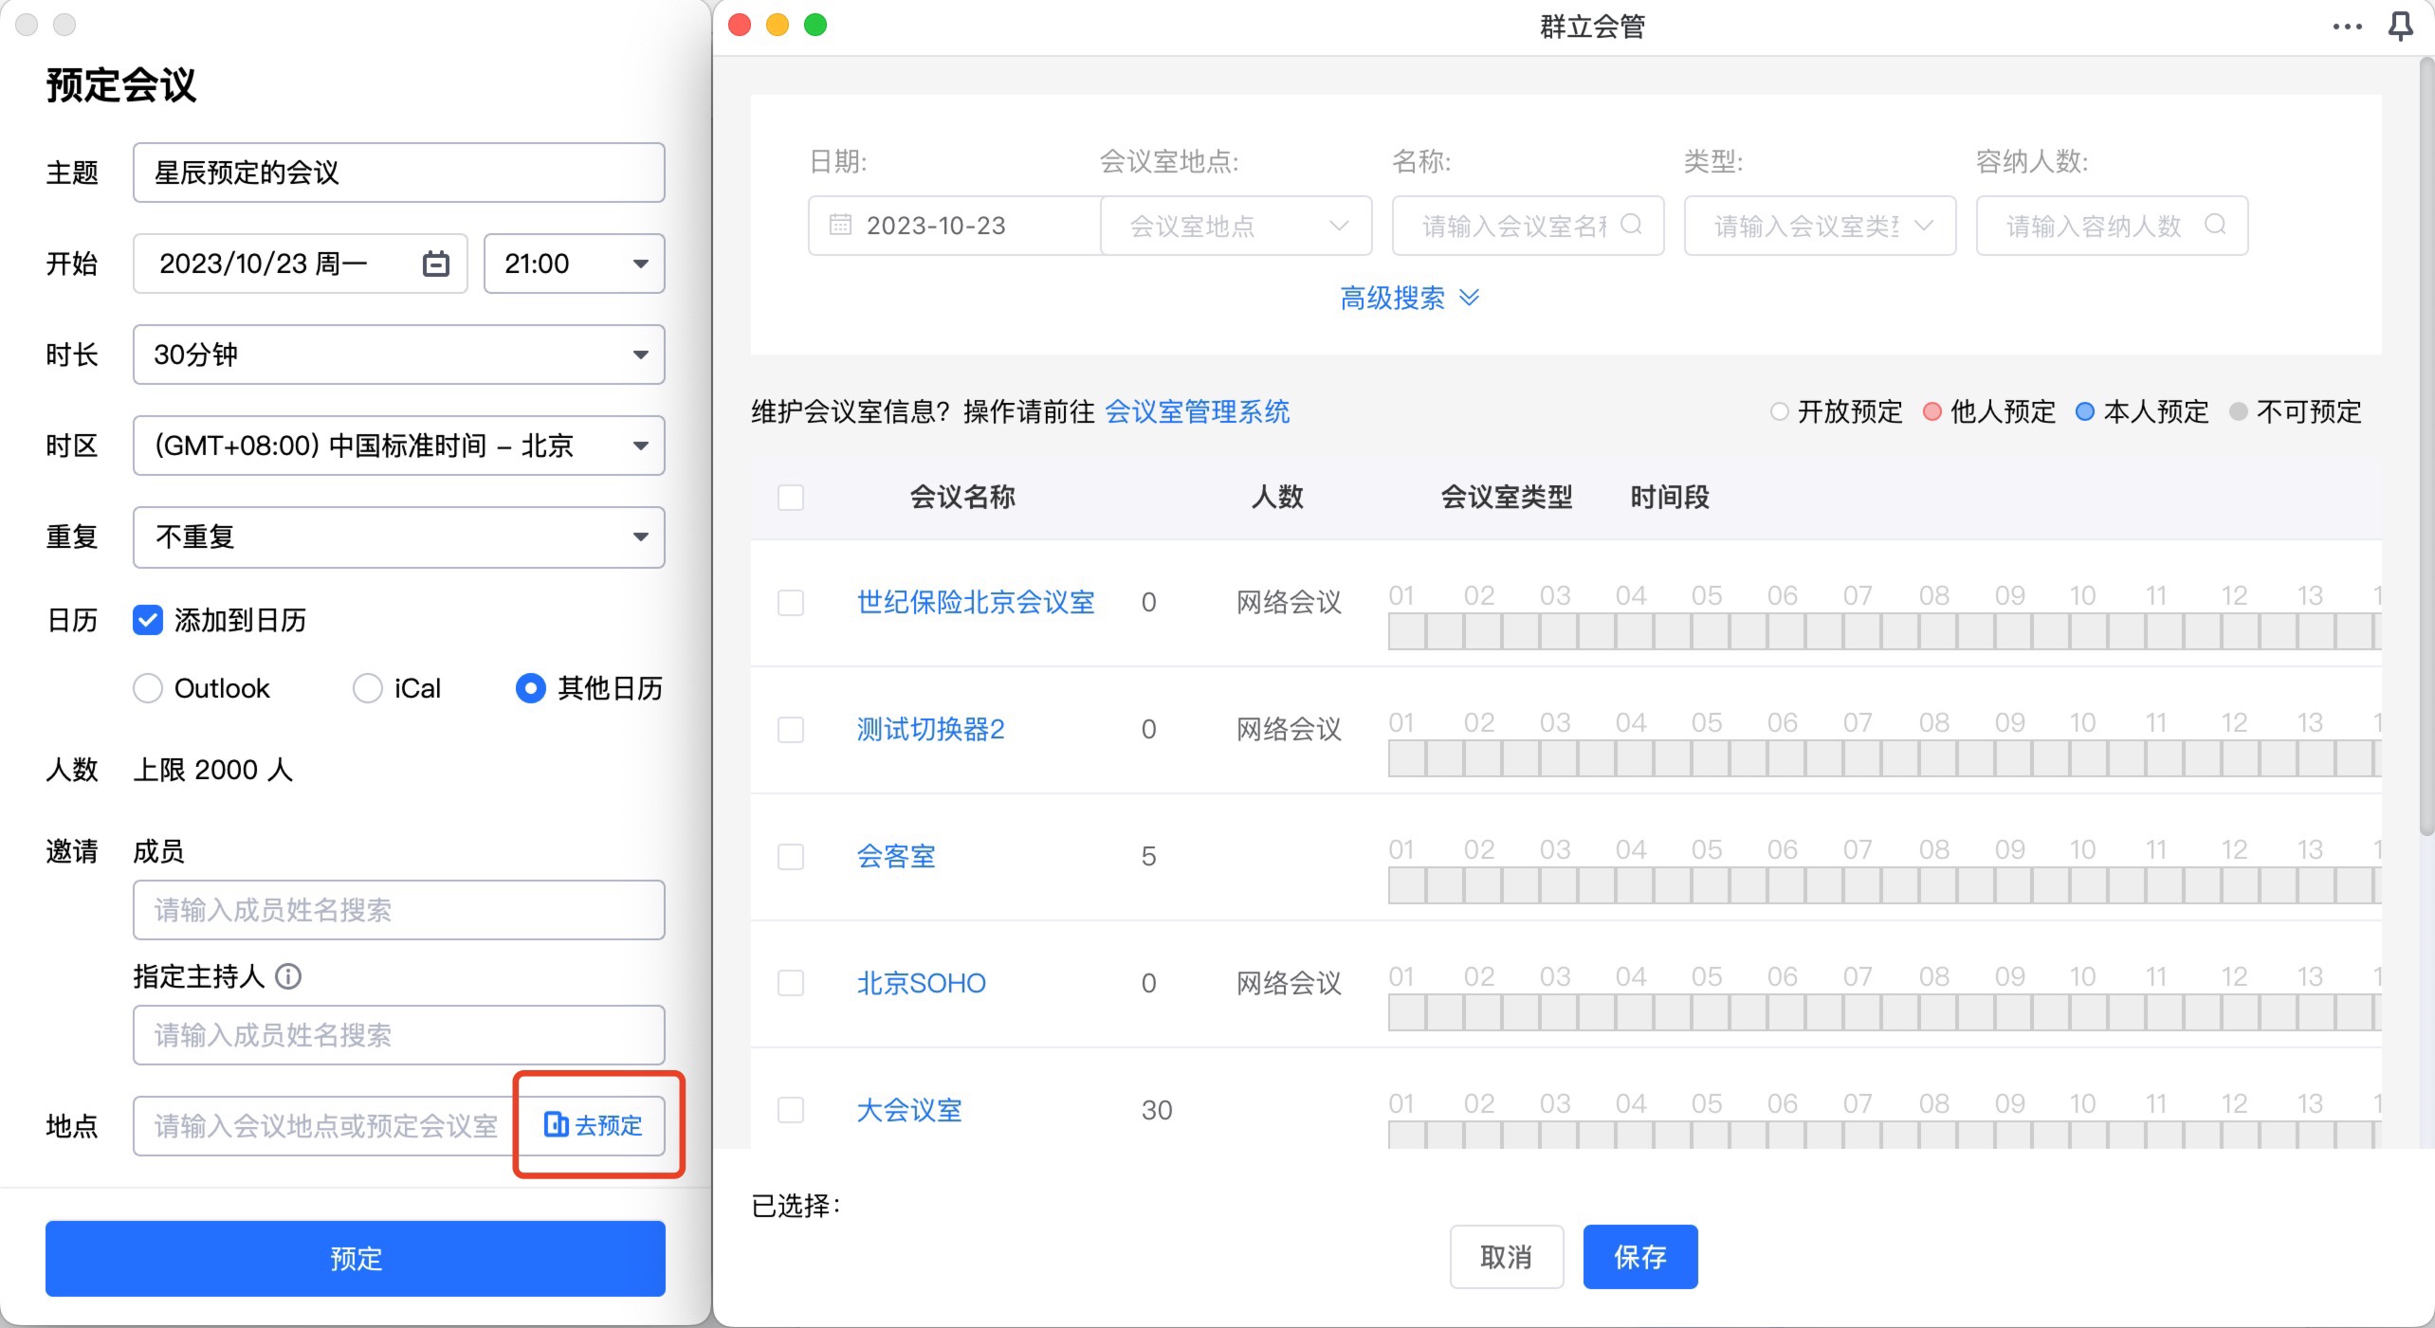Open the 不重复 repeat dropdown
Screen dimensions: 2435x1328
(399, 537)
